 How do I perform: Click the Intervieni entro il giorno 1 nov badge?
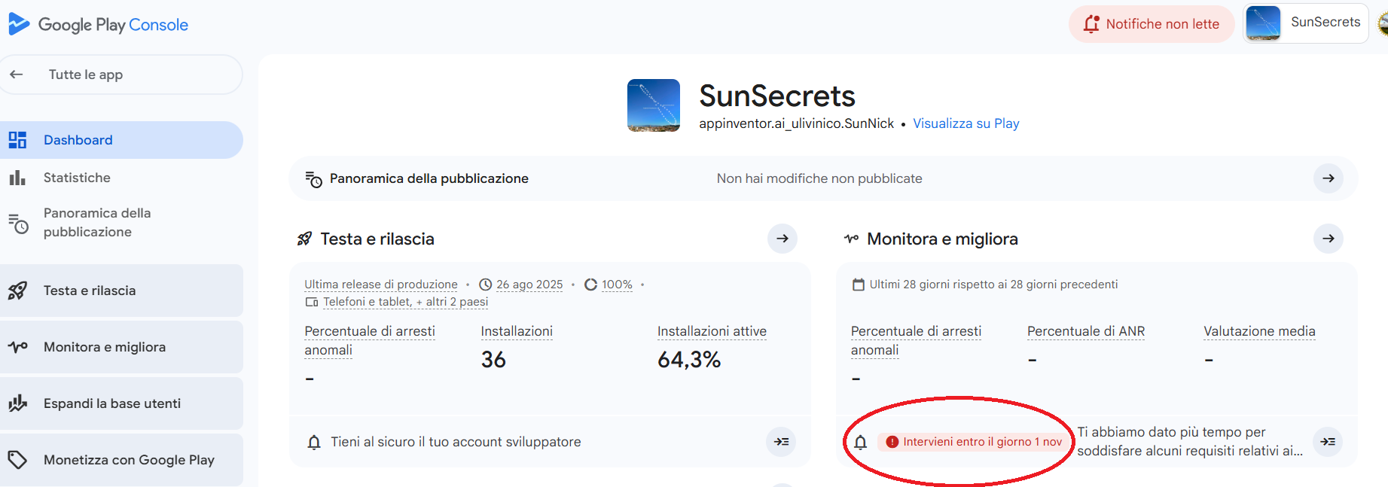(x=975, y=442)
